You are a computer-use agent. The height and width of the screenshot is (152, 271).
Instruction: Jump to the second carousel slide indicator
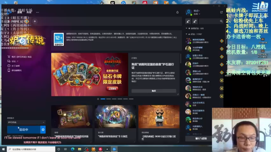(108, 99)
